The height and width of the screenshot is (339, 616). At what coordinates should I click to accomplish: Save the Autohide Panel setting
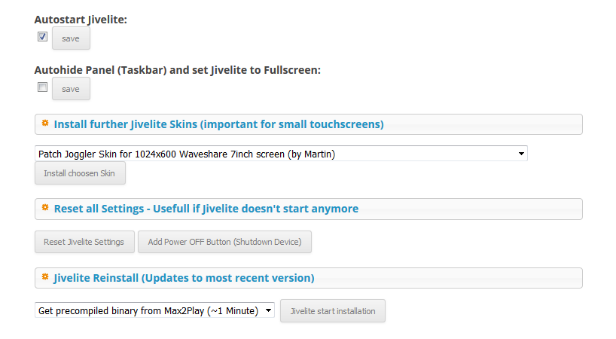tap(71, 88)
